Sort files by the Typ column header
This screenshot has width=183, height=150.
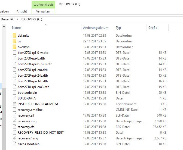[x=118, y=28]
